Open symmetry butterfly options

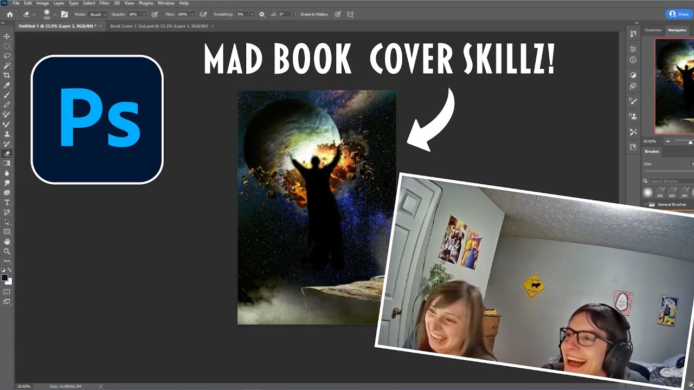coord(350,14)
